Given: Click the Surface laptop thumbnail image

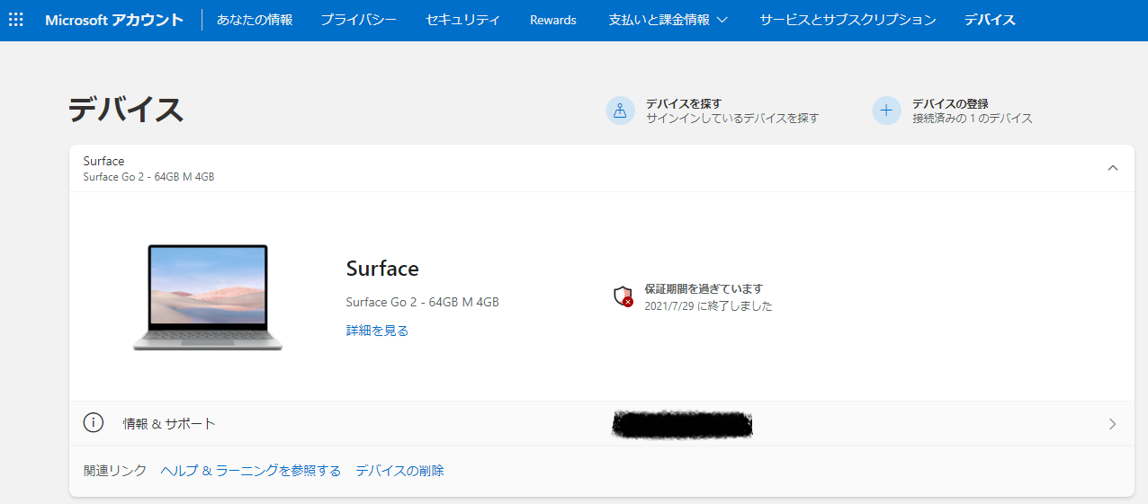Looking at the screenshot, I should 208,296.
